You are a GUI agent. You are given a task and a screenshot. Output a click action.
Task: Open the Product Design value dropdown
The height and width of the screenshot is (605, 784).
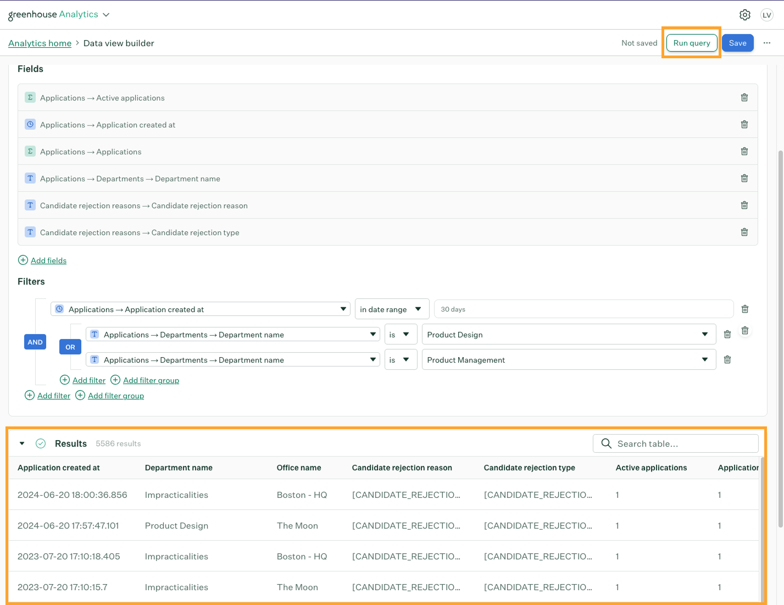[x=569, y=334]
